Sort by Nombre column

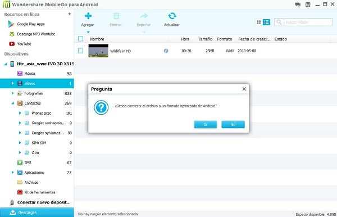97,39
